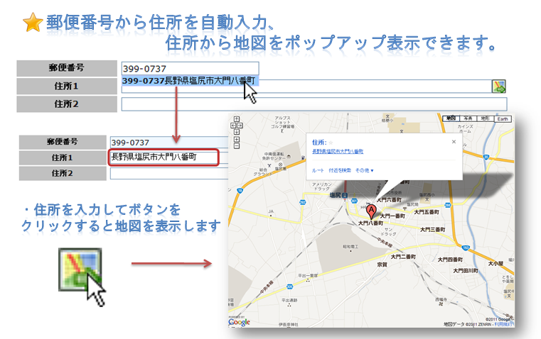Select the 399-0737長野県塩尻市大門八番町 suggestion
This screenshot has width=541, height=339.
[190, 81]
